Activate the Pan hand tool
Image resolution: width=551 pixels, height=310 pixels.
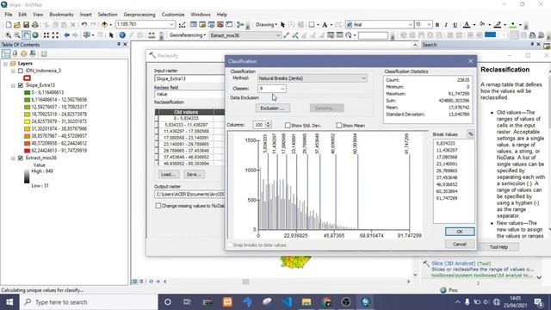tap(26, 35)
